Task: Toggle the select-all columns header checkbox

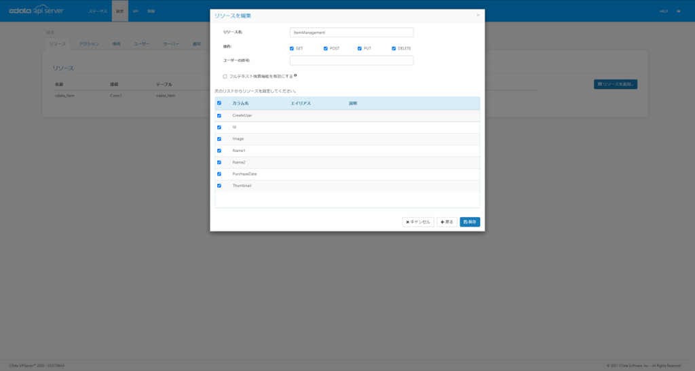Action: (x=219, y=103)
